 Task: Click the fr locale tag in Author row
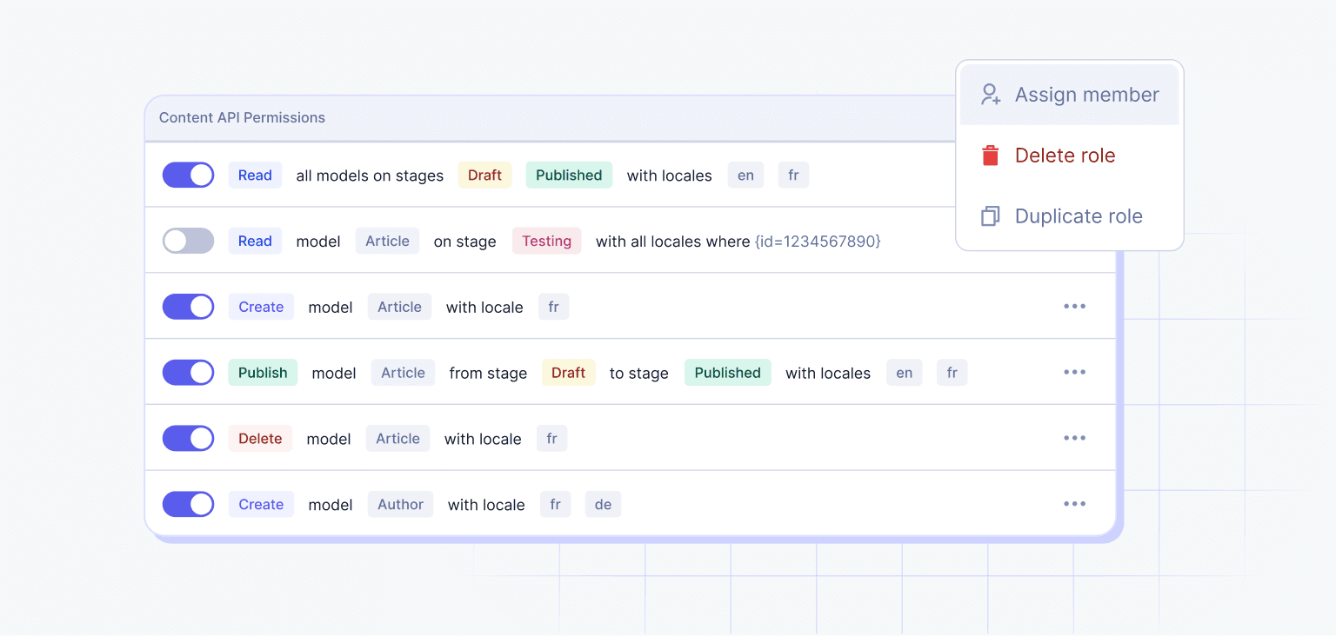coord(555,505)
